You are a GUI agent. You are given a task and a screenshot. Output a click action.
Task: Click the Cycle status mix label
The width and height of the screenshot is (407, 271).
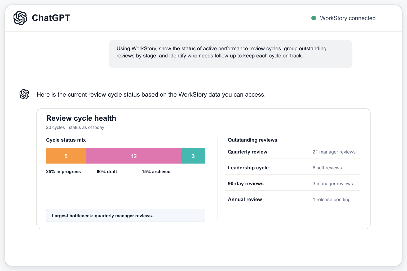[66, 140]
